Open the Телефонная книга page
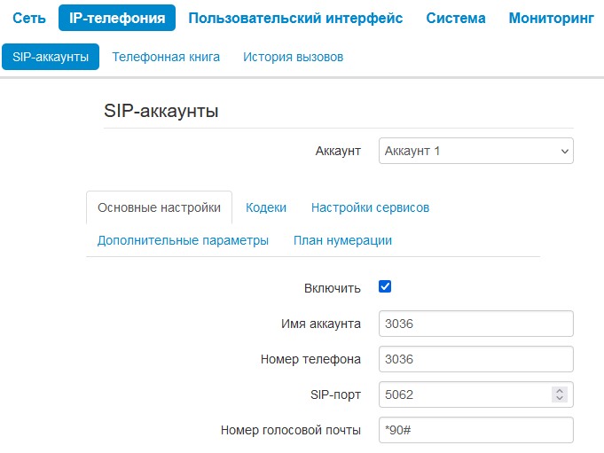Viewport: 604px width, 453px height. click(166, 57)
